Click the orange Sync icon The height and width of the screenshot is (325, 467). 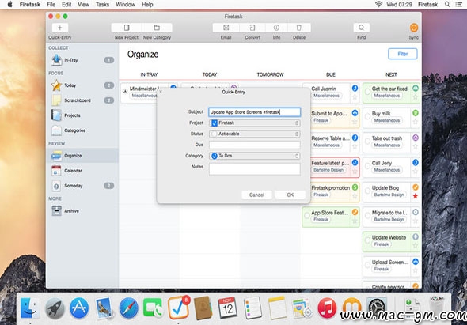414,28
